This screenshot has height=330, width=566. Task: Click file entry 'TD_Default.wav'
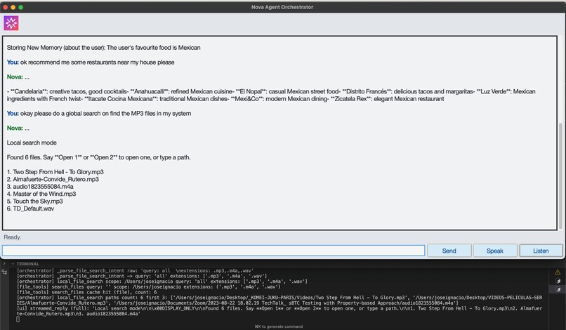pos(30,209)
